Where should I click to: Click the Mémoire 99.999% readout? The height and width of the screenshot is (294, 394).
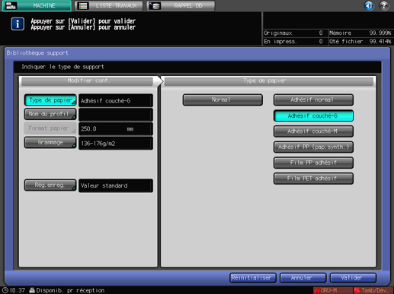click(x=360, y=33)
